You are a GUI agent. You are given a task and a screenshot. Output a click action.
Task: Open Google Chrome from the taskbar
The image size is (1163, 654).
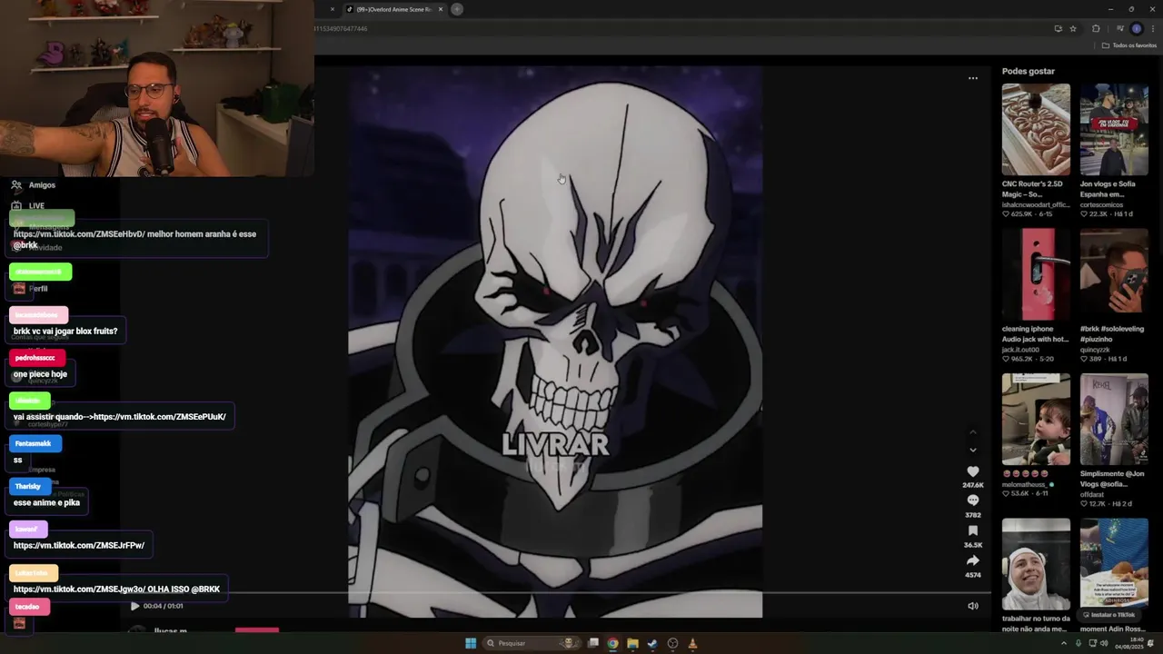pyautogui.click(x=613, y=643)
